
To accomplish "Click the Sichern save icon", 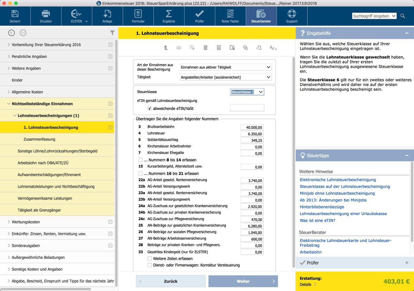I will [x=15, y=16].
